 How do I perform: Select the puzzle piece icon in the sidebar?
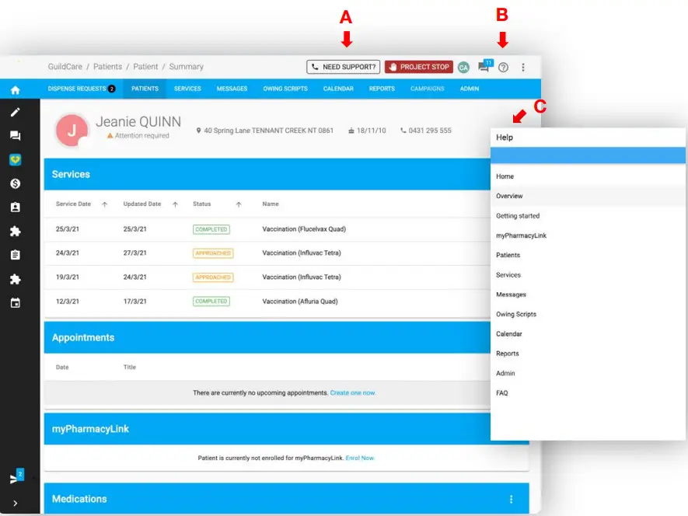point(15,232)
